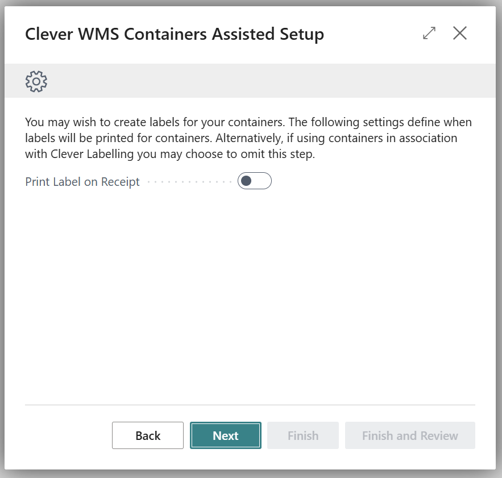Click the gear icon in the gray banner
The height and width of the screenshot is (478, 502).
pos(36,81)
